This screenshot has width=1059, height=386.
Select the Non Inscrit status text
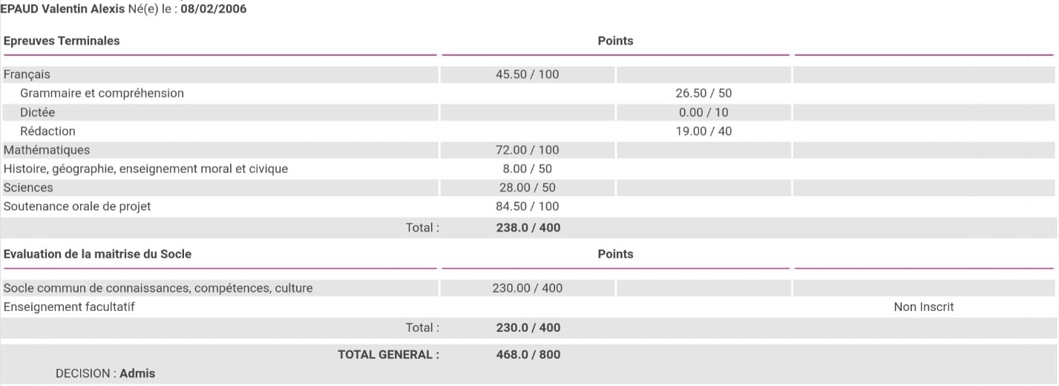(x=923, y=307)
